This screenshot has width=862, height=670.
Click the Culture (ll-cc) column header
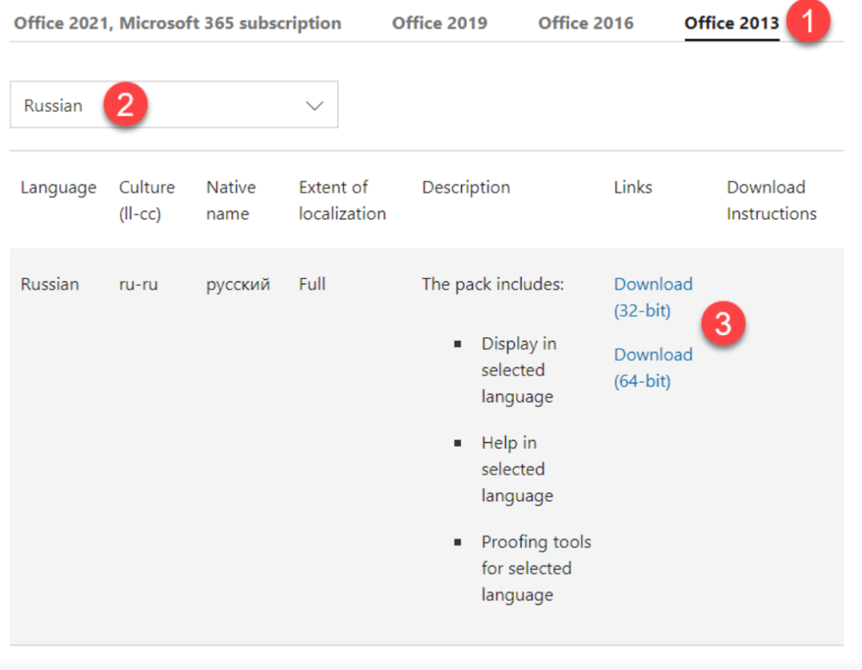pos(147,200)
